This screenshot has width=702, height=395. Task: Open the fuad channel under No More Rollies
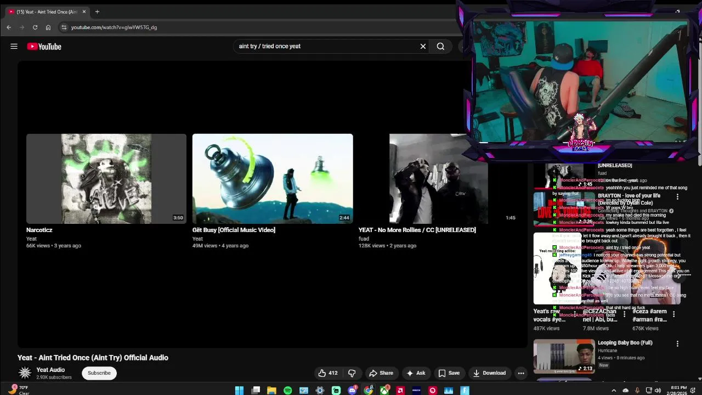click(x=364, y=239)
